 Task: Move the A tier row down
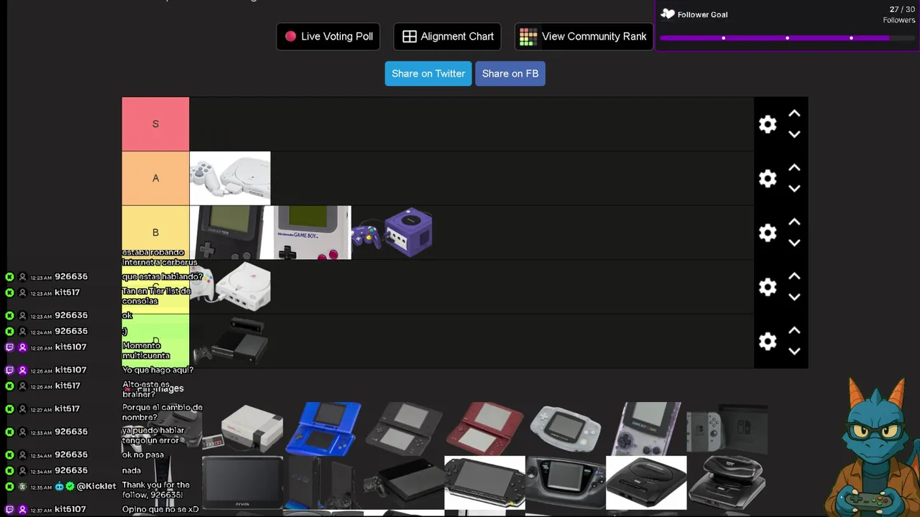[794, 189]
